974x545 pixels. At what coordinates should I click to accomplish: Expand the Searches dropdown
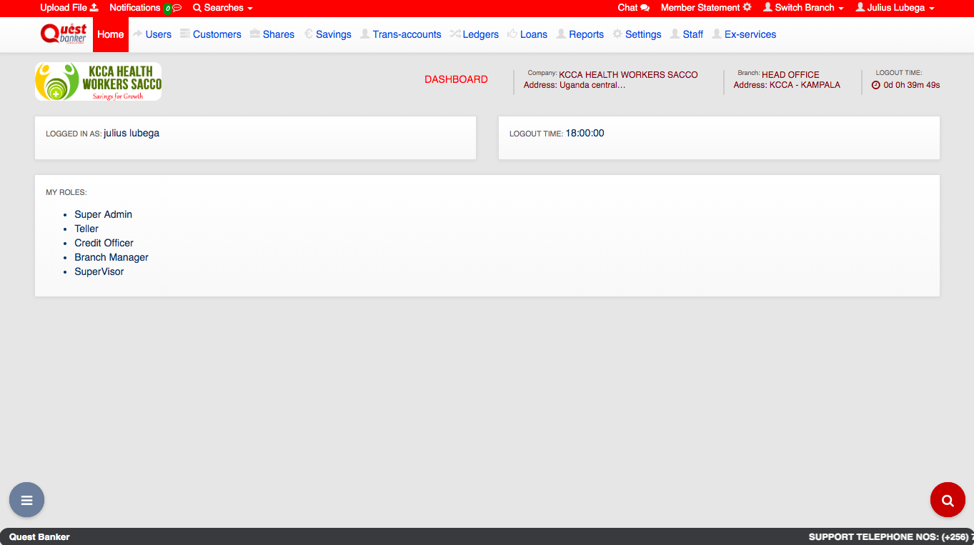click(x=223, y=8)
